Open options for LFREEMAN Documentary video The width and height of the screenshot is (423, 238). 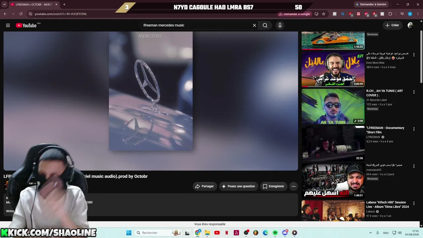[414, 129]
